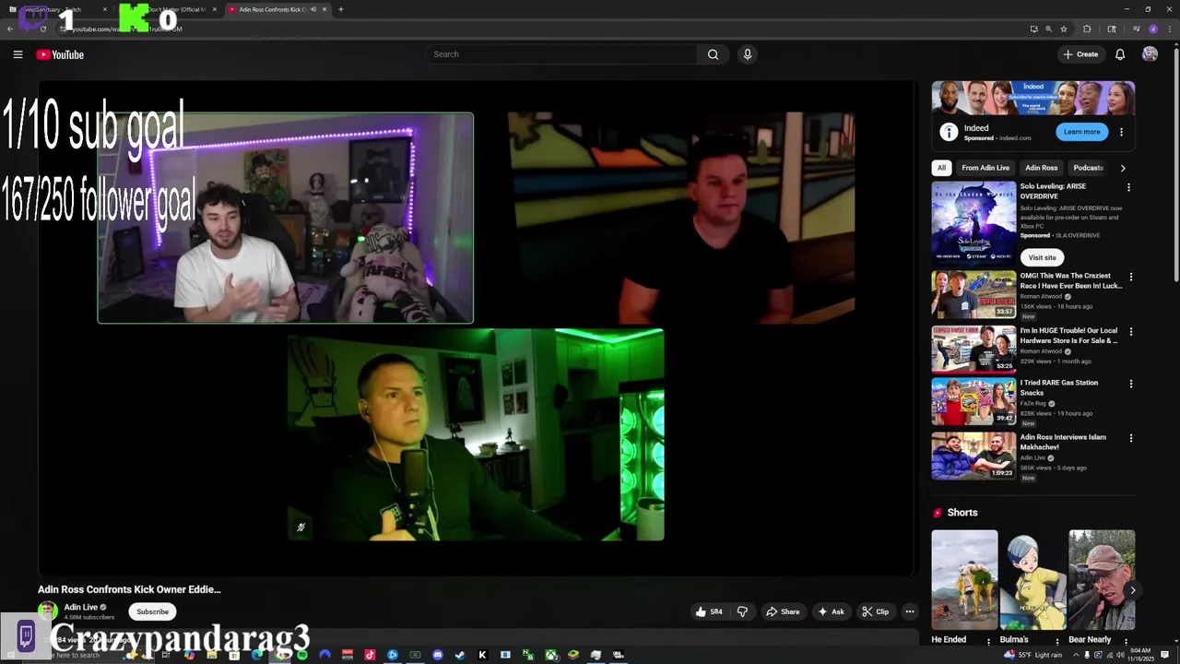
Task: Subscribe to Adin Live channel
Action: (x=153, y=611)
